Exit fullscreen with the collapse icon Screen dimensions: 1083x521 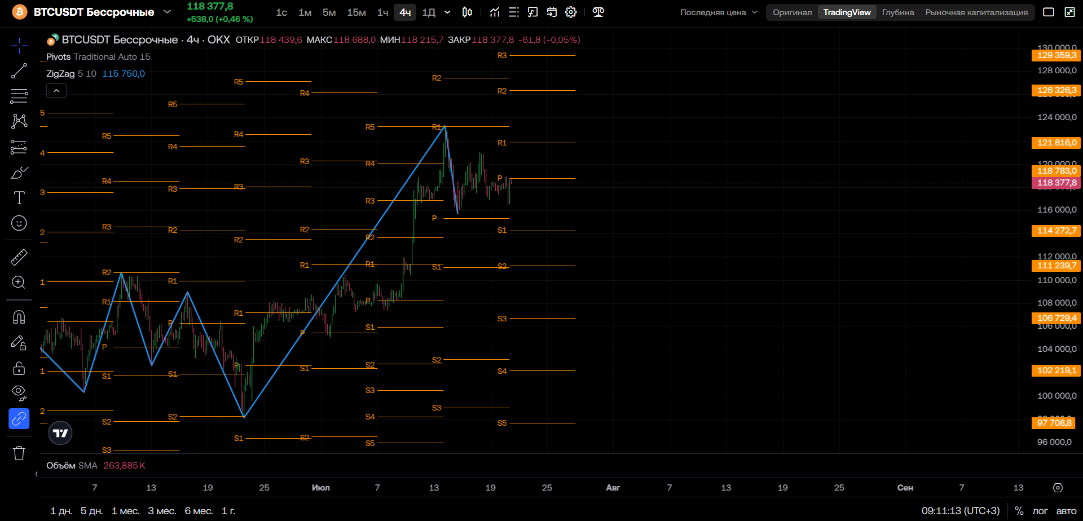point(1069,12)
